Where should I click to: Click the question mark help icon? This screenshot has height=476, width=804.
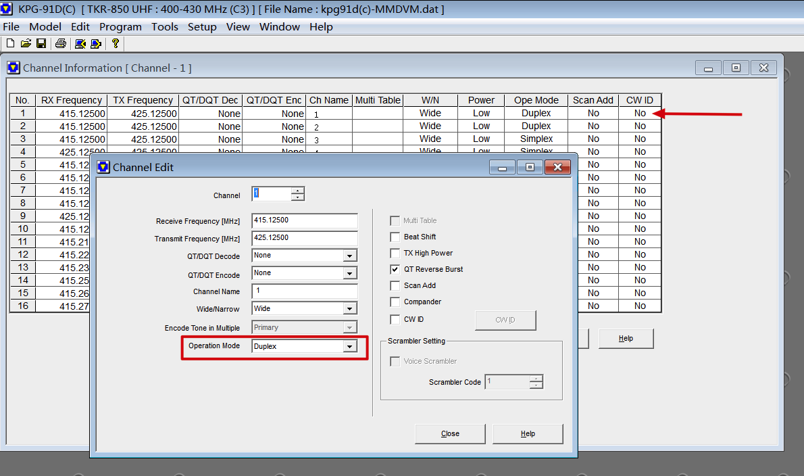click(116, 43)
